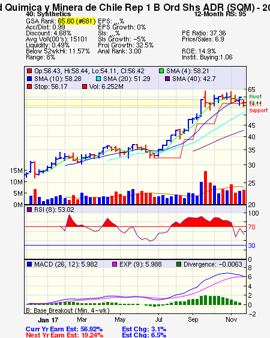Click the 'EPS Growth: 0%' metric
Image resolution: width=270 pixels, height=338 pixels.
click(122, 27)
